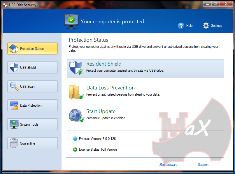Click the protected computer monitor icon in the header
The image size is (235, 174).
pyautogui.click(x=71, y=22)
